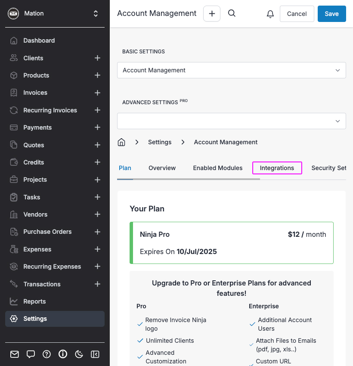Screen dimensions: 353x366
Task: Click the info circle icon in footer
Action: point(63,354)
